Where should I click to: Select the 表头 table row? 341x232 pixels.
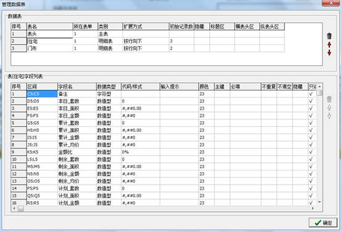click(x=148, y=34)
